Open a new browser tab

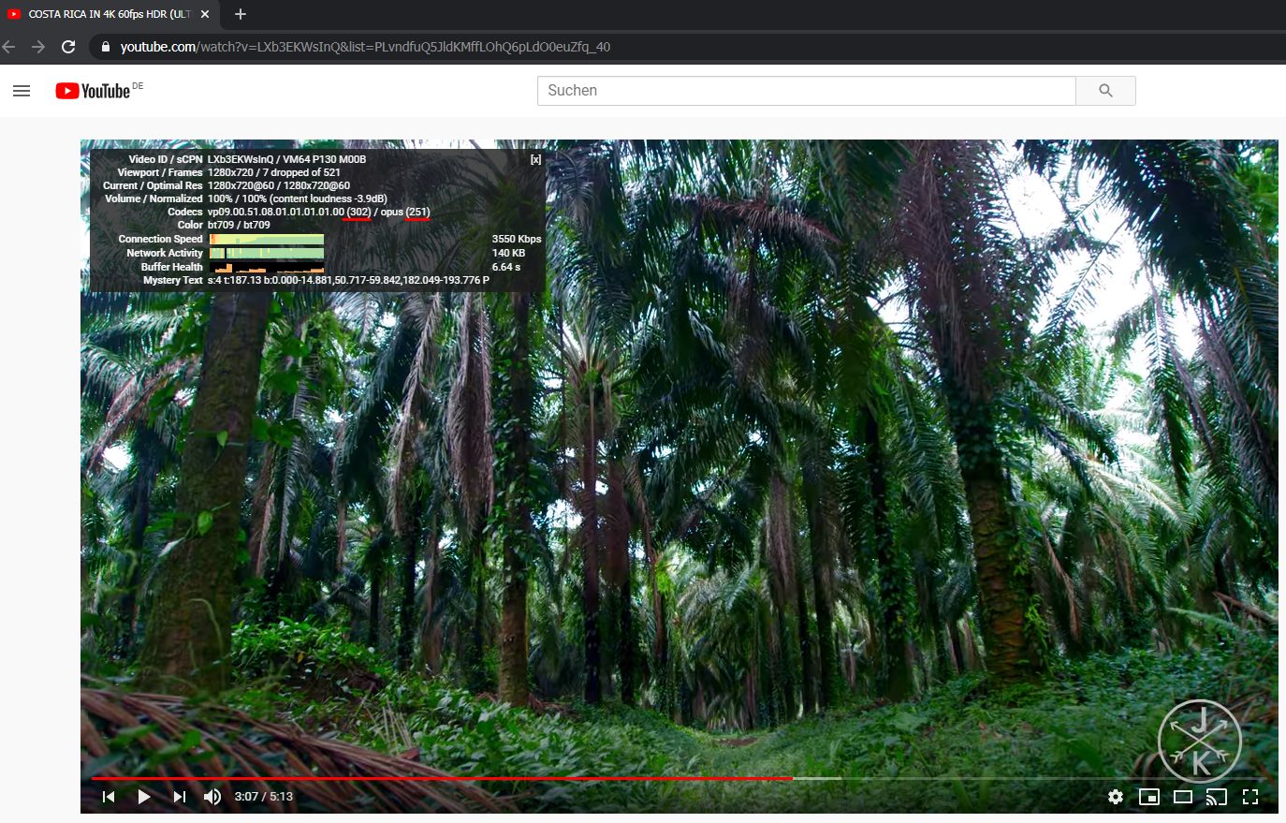[241, 14]
